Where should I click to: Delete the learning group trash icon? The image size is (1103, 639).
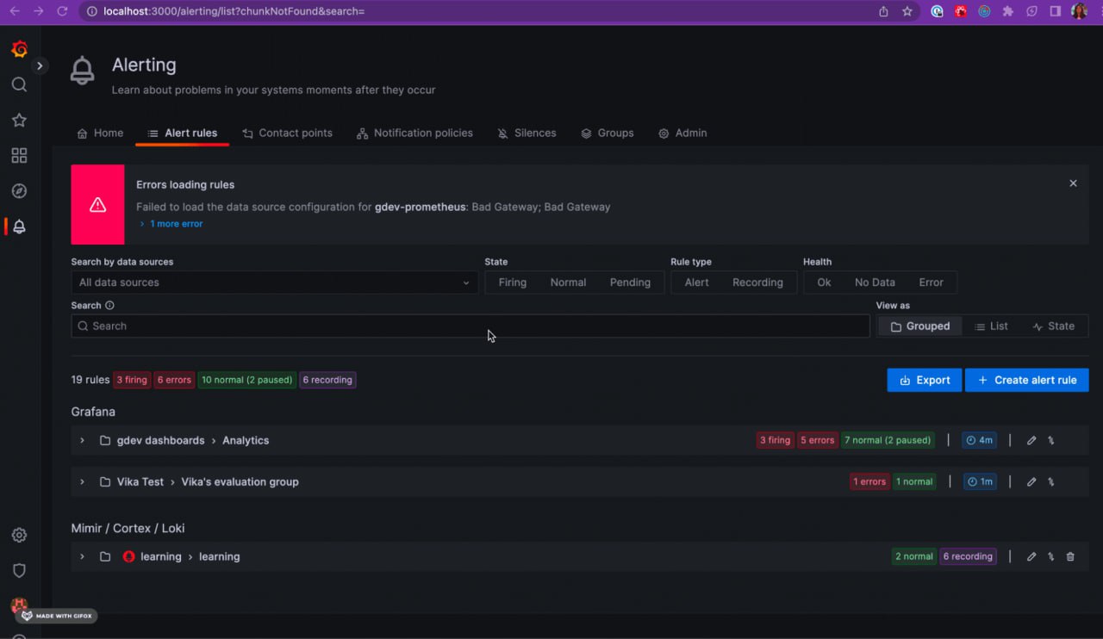1070,556
